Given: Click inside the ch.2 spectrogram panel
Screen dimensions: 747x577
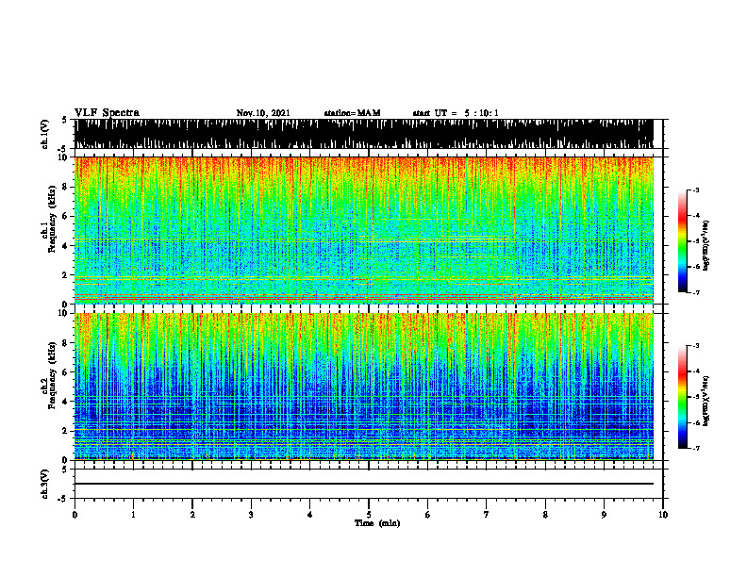Looking at the screenshot, I should pos(363,387).
